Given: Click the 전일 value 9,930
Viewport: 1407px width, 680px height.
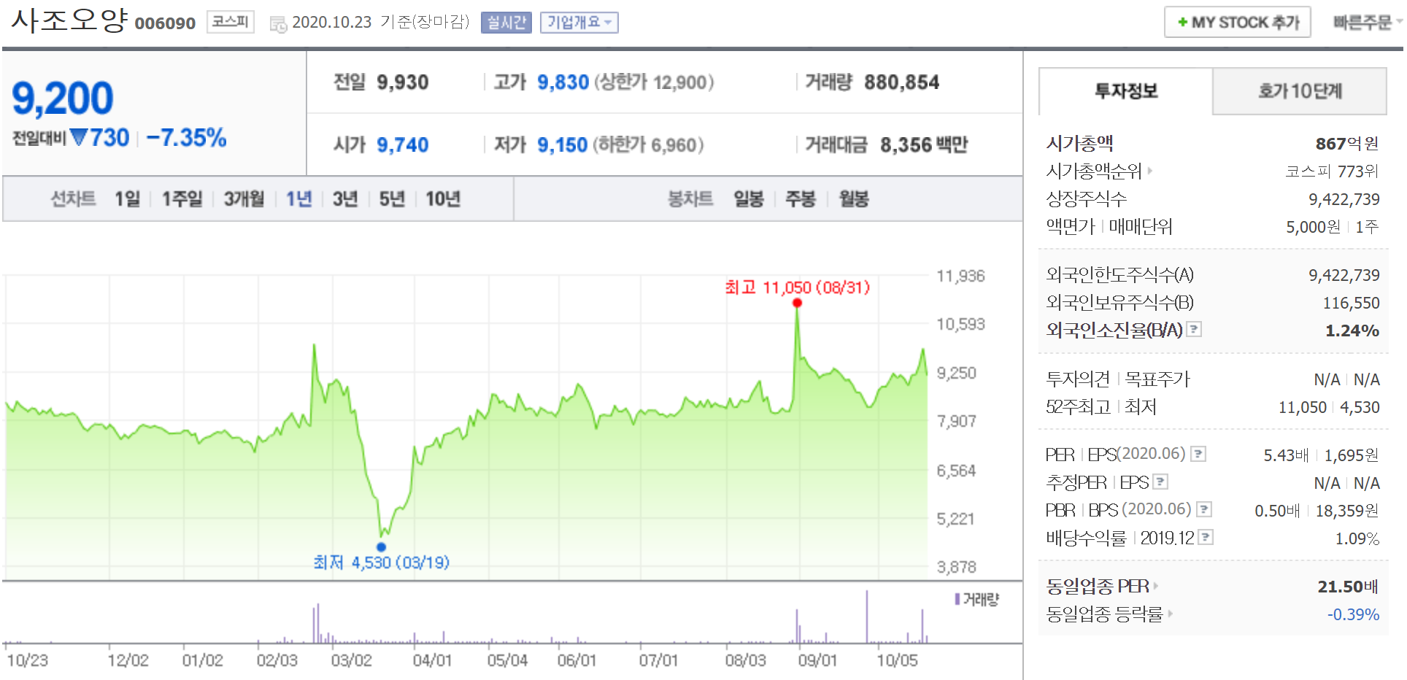Looking at the screenshot, I should tap(402, 82).
